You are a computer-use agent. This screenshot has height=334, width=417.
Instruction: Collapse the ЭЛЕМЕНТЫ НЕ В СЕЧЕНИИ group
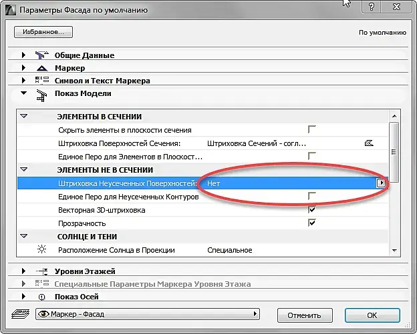point(24,169)
